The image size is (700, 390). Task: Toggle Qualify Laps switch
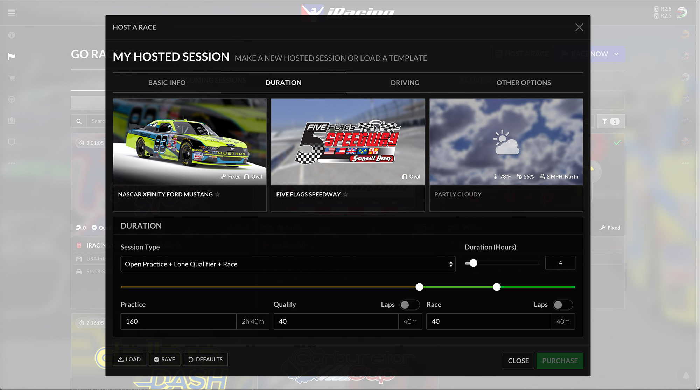(409, 305)
